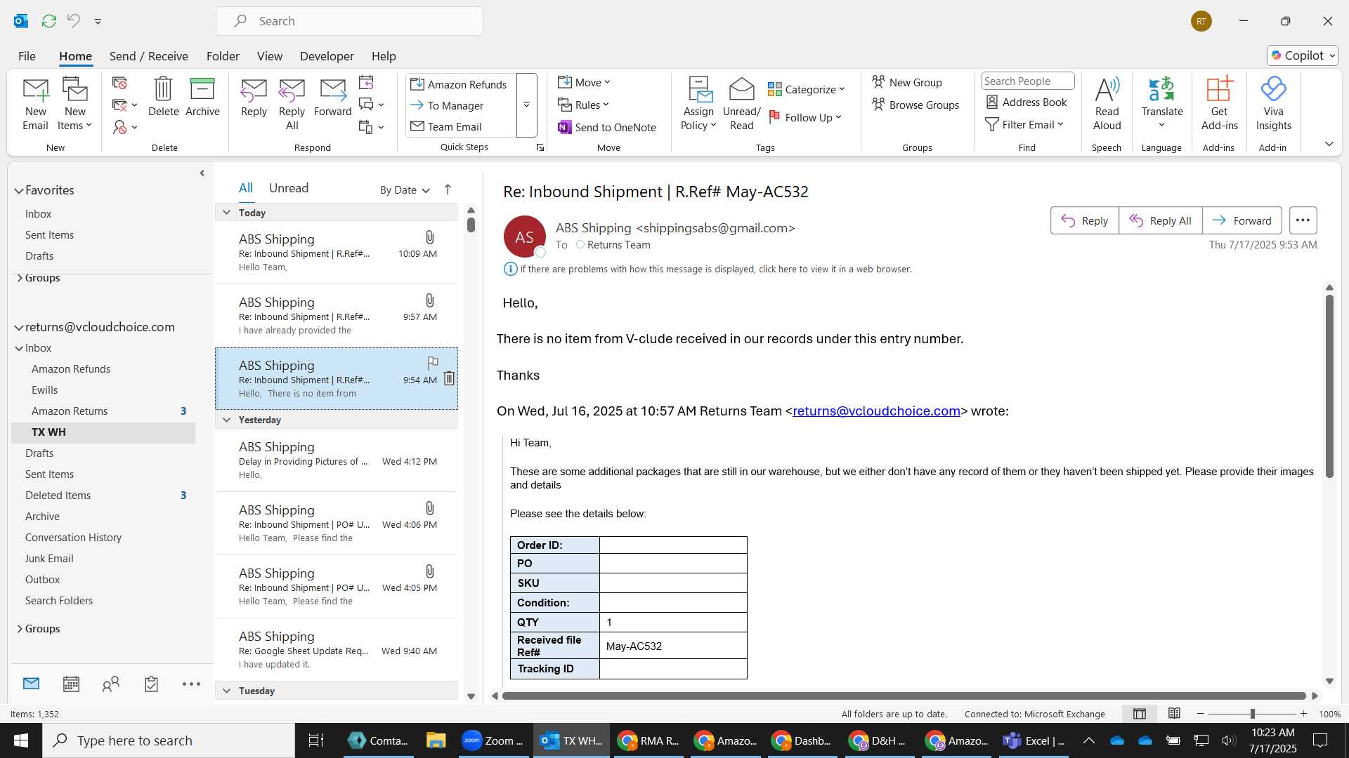Click the New Email icon

[35, 104]
